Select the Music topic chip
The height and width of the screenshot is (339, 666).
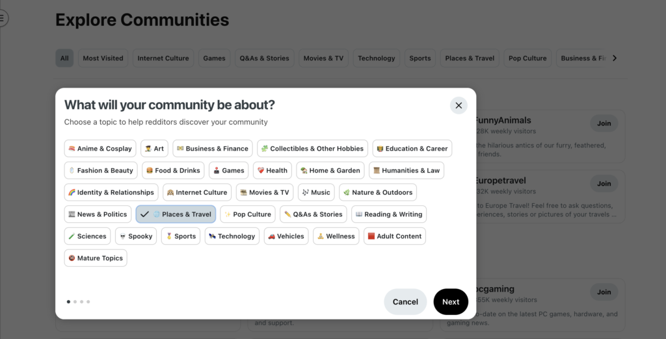pyautogui.click(x=317, y=192)
